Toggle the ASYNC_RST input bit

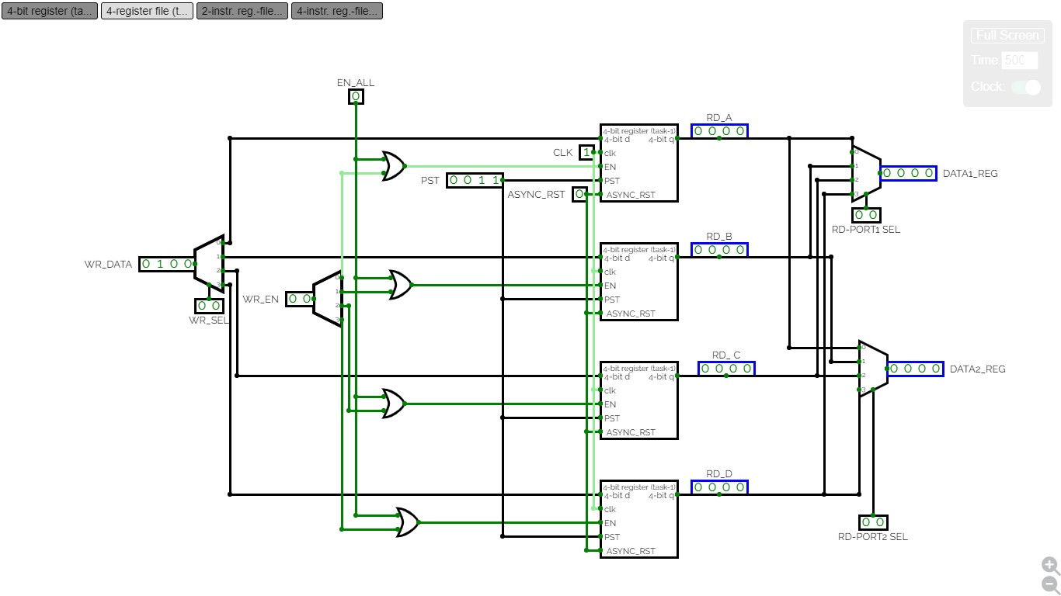[x=581, y=194]
